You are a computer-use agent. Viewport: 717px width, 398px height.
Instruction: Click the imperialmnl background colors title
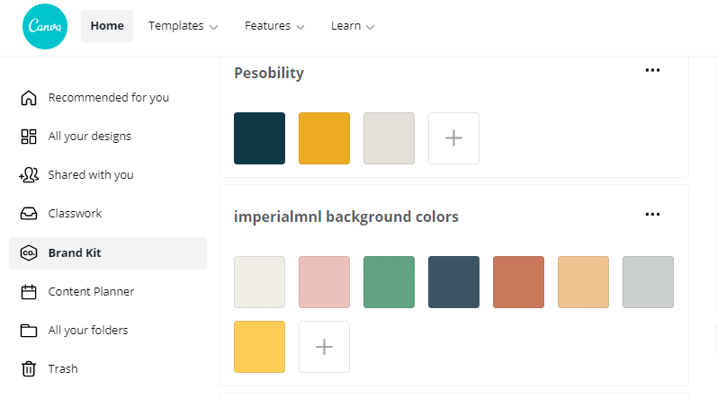pyautogui.click(x=346, y=217)
